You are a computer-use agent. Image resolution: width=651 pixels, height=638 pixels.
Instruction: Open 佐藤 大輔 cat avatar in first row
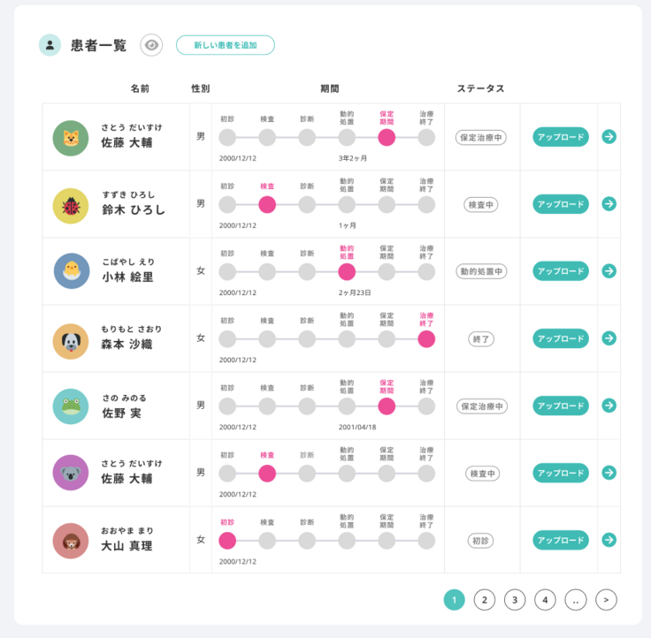[x=71, y=138]
